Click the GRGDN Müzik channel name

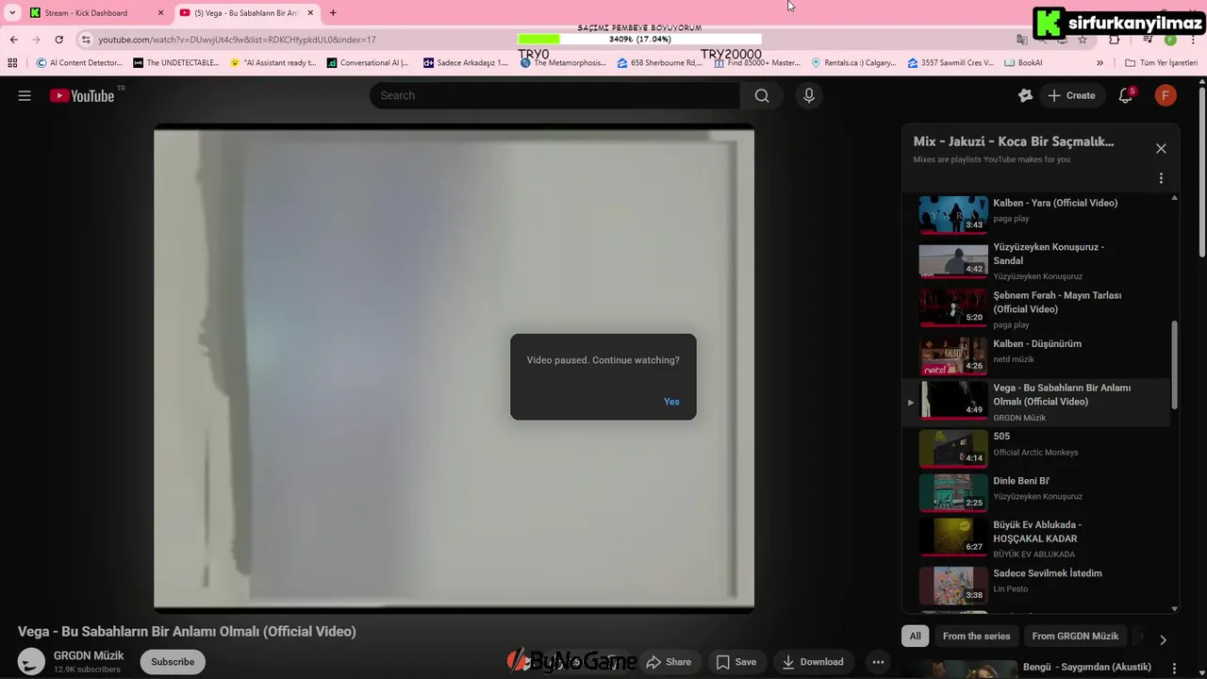pyautogui.click(x=89, y=655)
